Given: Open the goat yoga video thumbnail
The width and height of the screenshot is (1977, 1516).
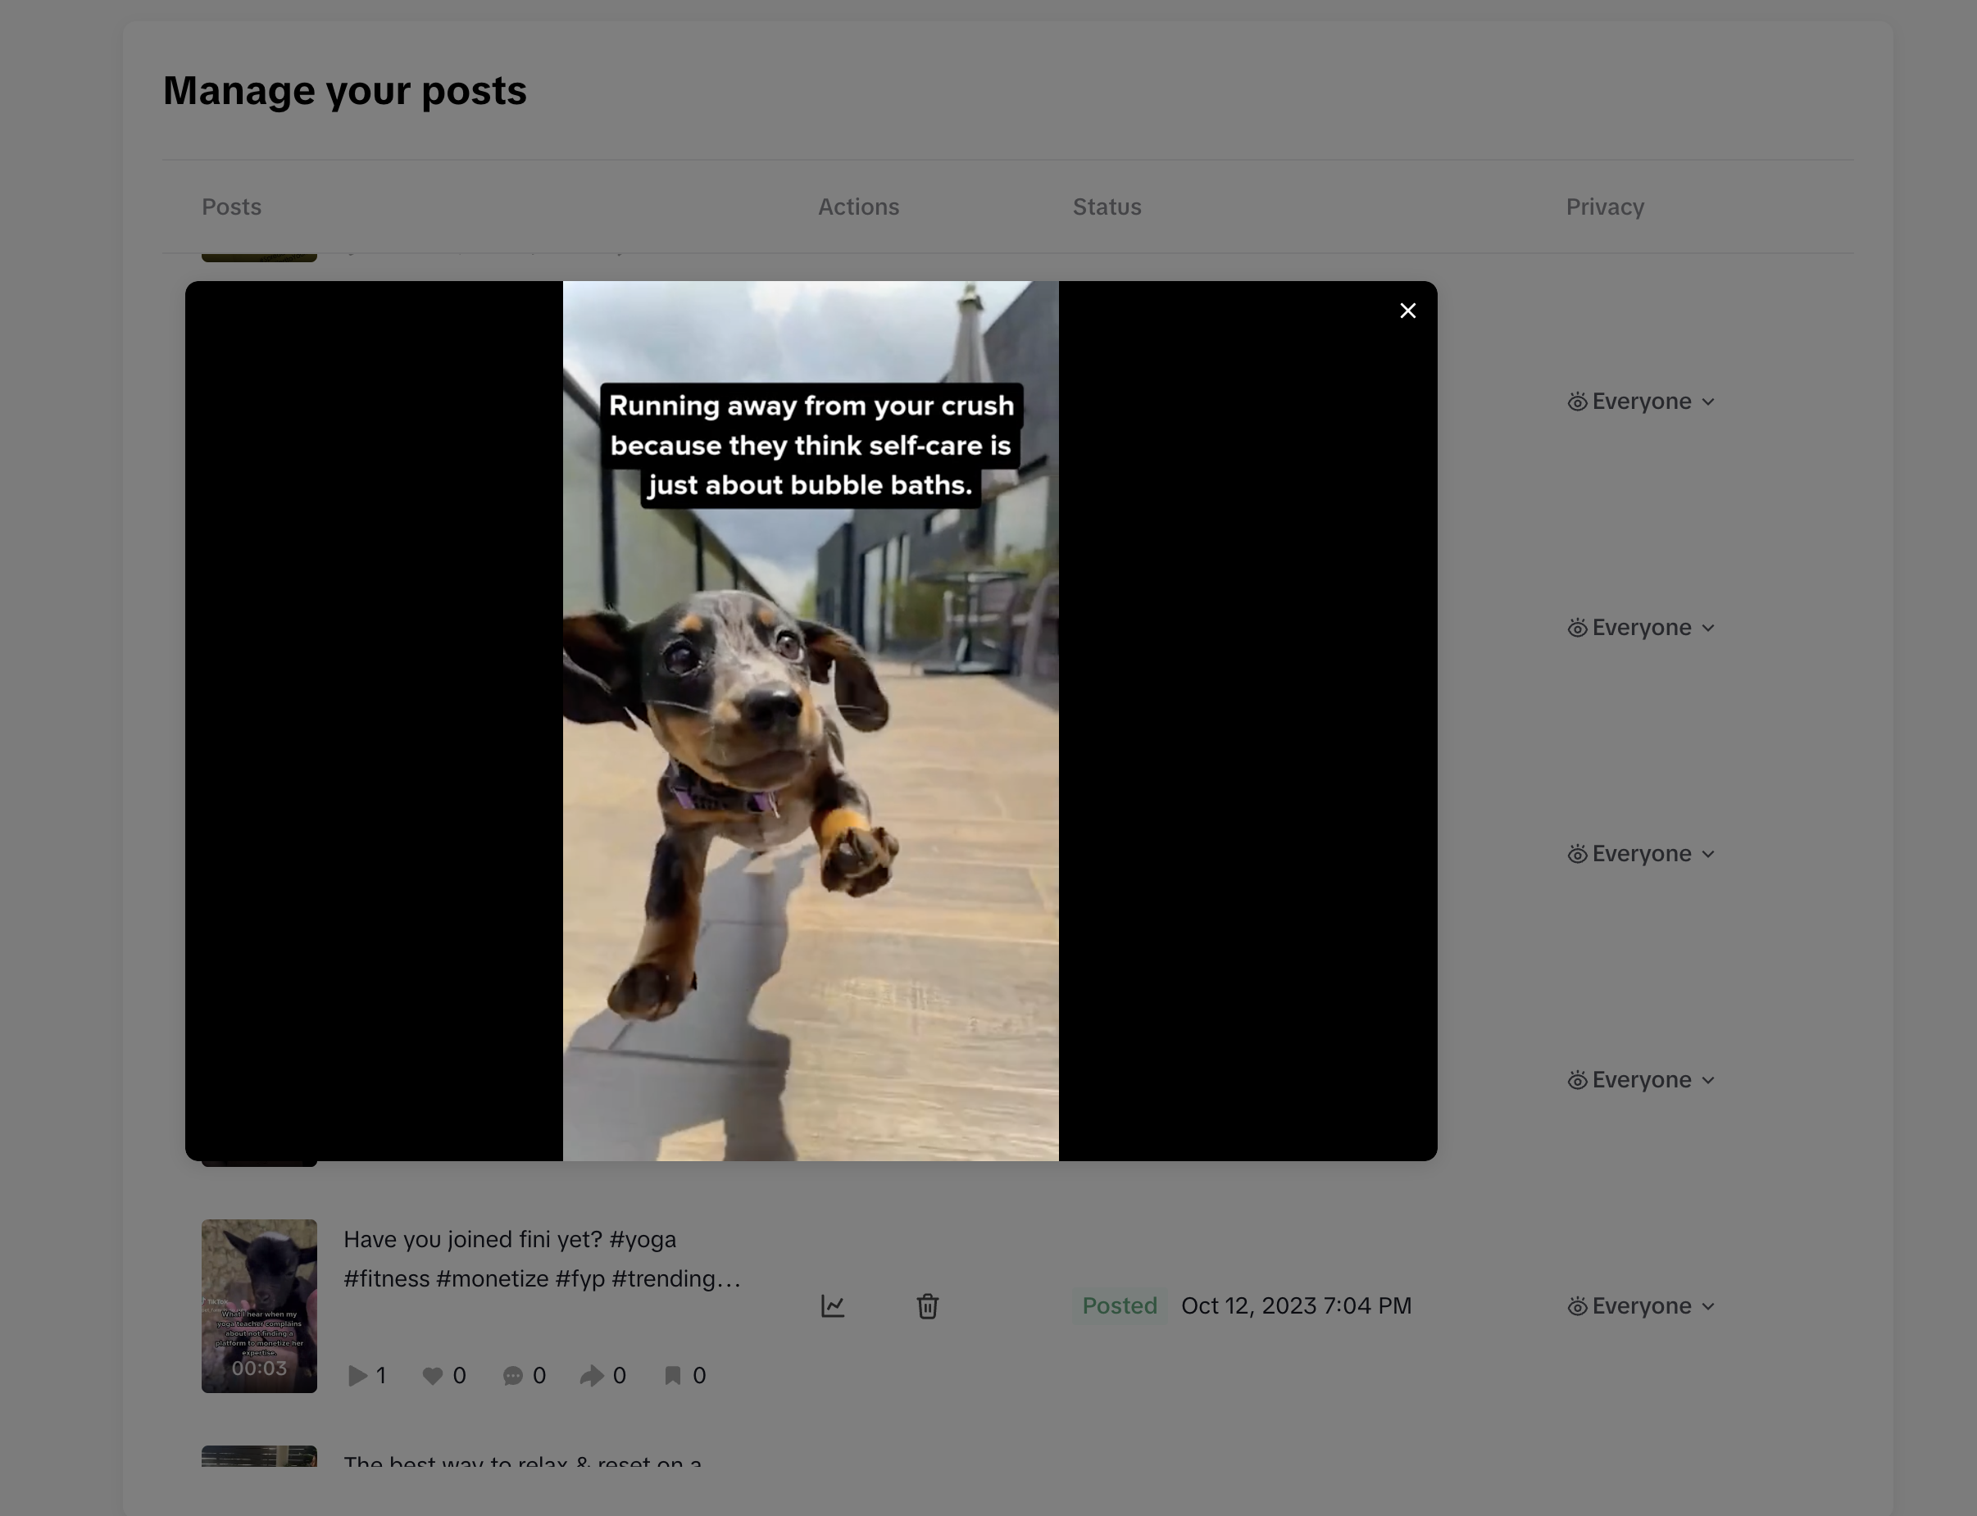Looking at the screenshot, I should [x=259, y=1305].
